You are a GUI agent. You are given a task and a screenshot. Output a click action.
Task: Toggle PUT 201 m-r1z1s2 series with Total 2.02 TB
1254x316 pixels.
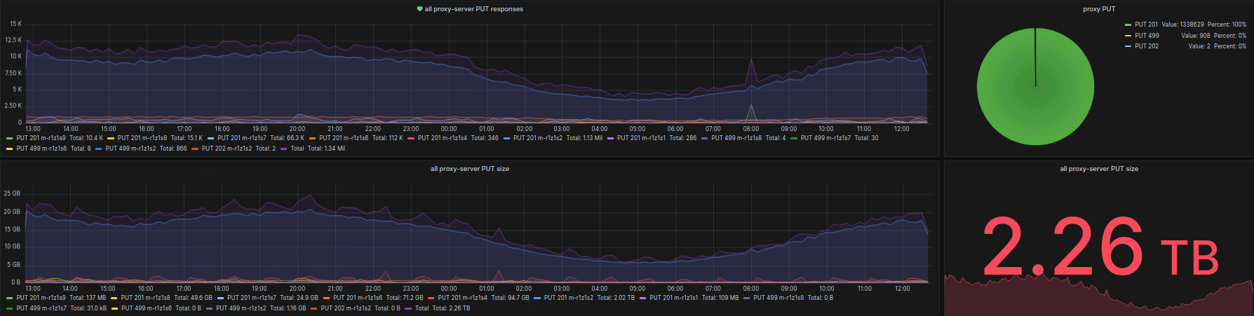pos(569,298)
